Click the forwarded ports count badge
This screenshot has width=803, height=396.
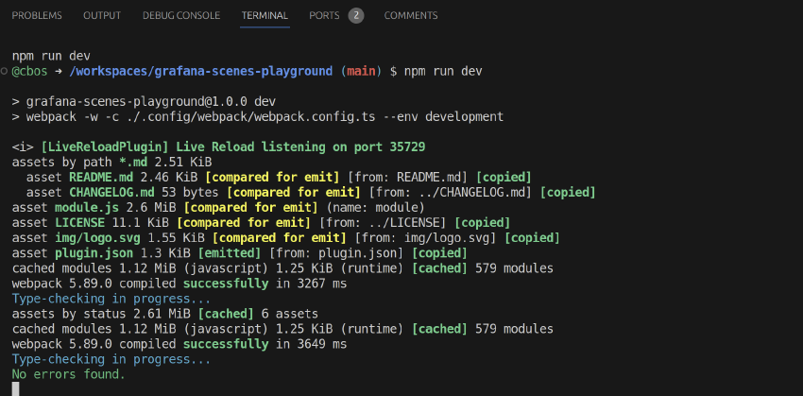(x=355, y=15)
